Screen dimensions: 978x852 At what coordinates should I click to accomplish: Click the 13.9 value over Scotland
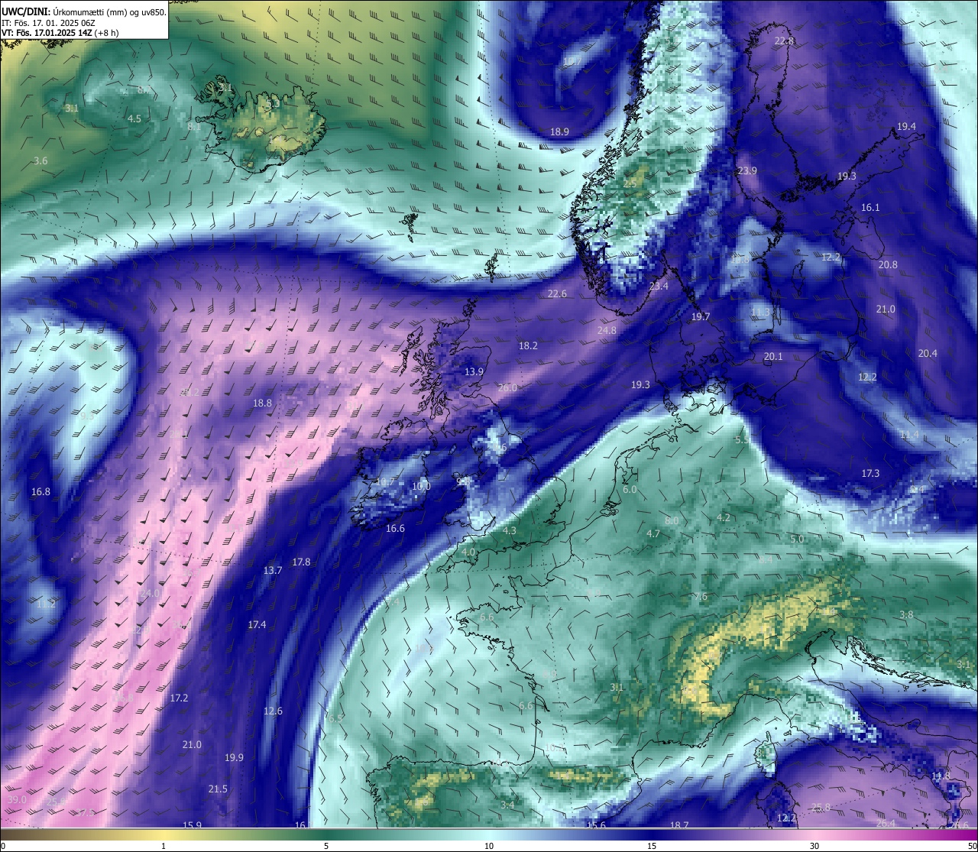click(474, 372)
